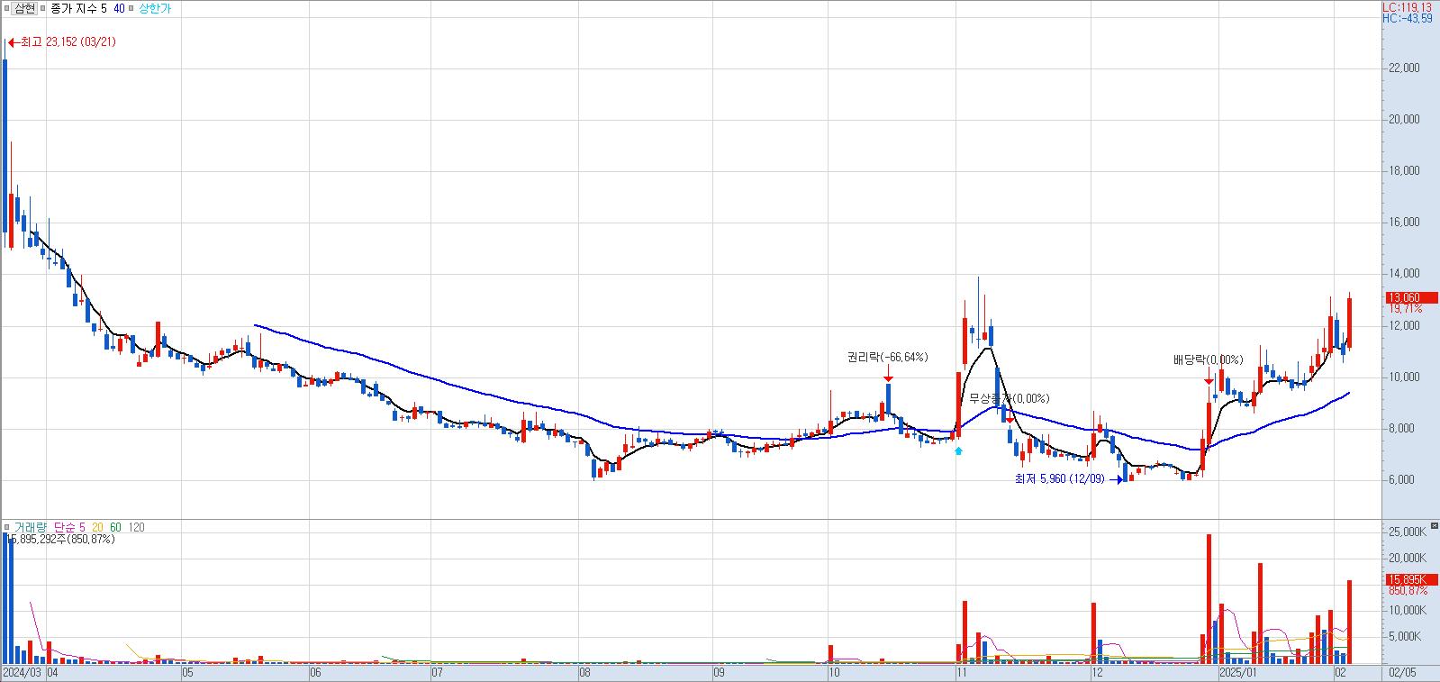Click the 08 month label on date axis
Screen dimensions: 1440x682
click(x=584, y=672)
